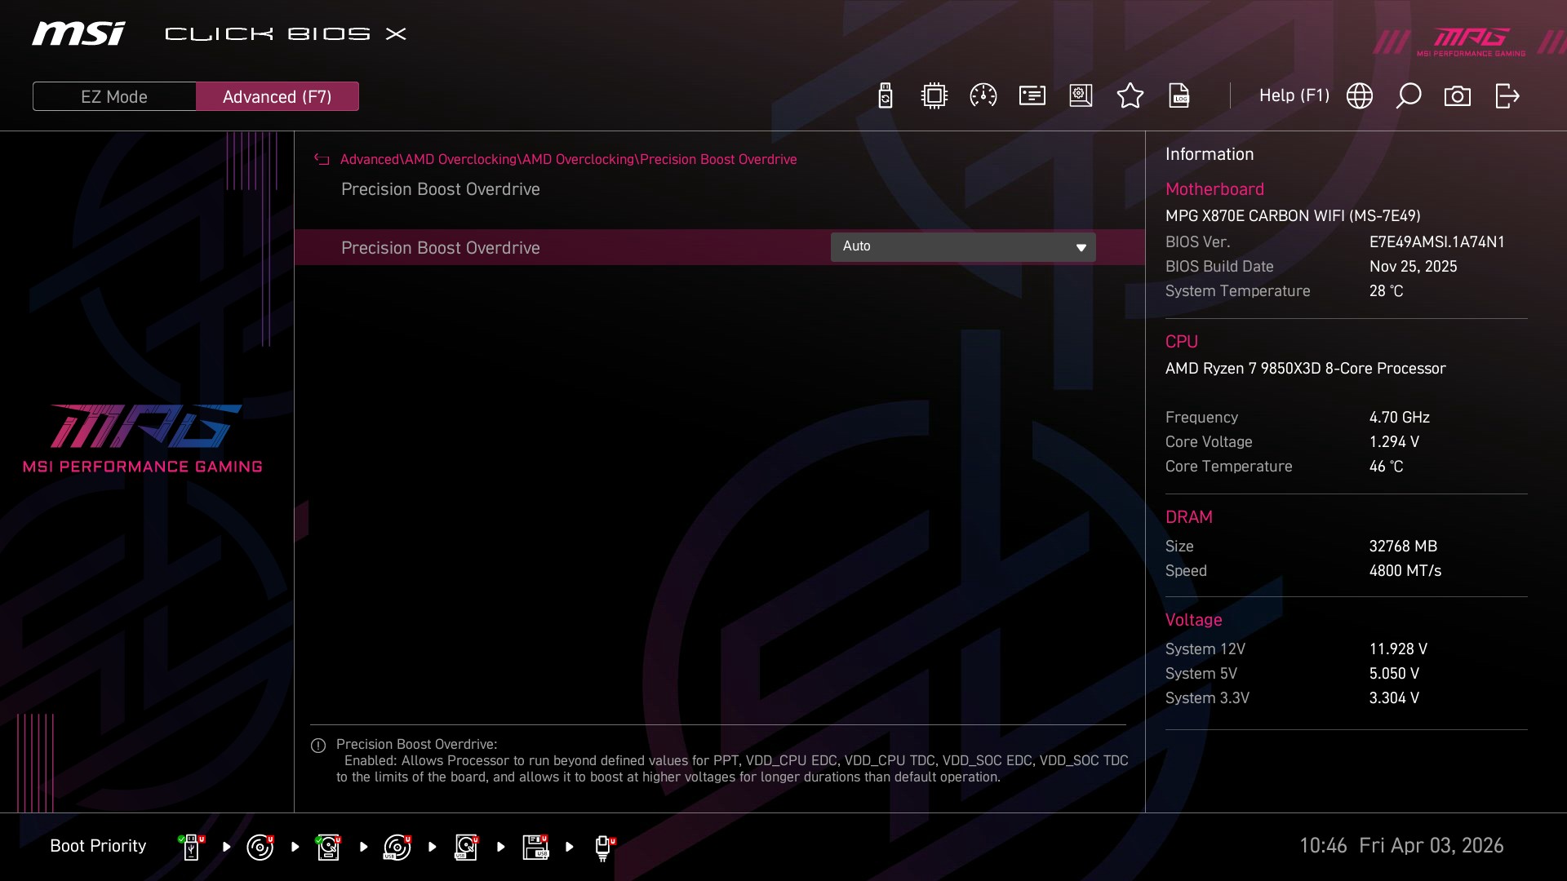Select the USB floppy boot device icon
The image size is (1567, 881).
(x=535, y=847)
